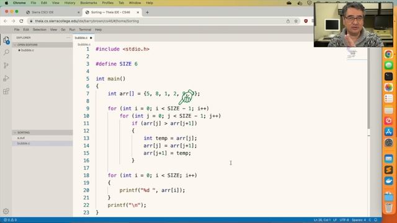The width and height of the screenshot is (397, 223).
Task: Bookmark this page with the star icon
Action: 296,21
